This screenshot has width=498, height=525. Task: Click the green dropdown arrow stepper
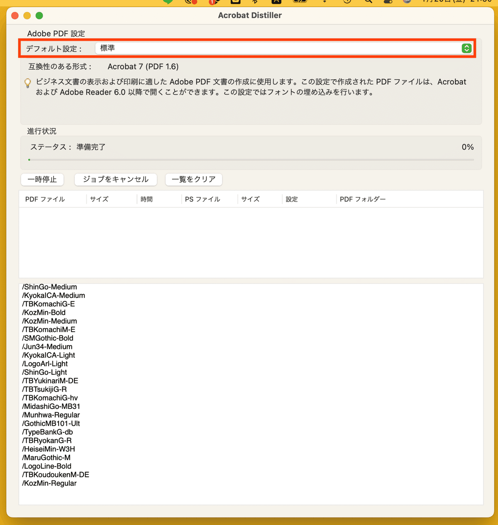[x=466, y=48]
